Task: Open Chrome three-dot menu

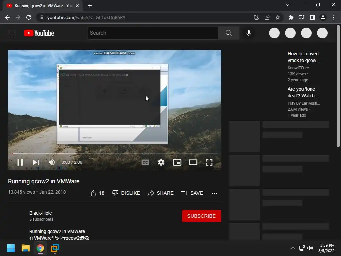Action: 334,17
